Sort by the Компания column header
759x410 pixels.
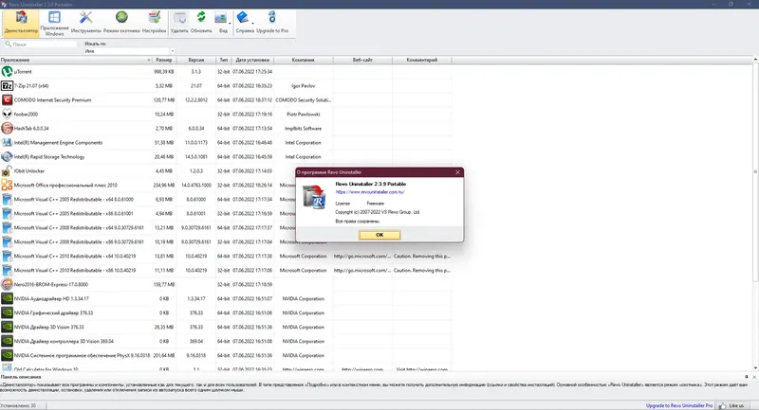(x=303, y=60)
